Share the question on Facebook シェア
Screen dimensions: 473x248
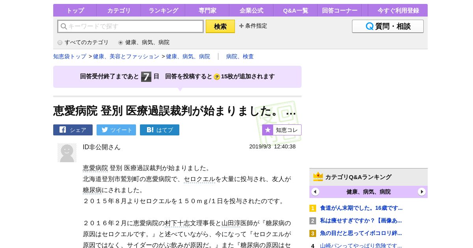(73, 130)
